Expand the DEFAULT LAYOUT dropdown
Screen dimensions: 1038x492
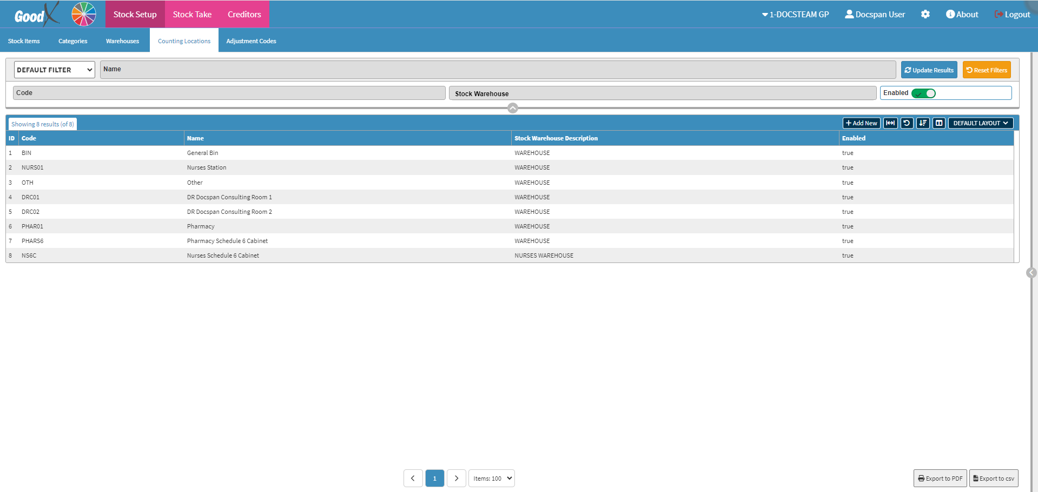coord(980,123)
